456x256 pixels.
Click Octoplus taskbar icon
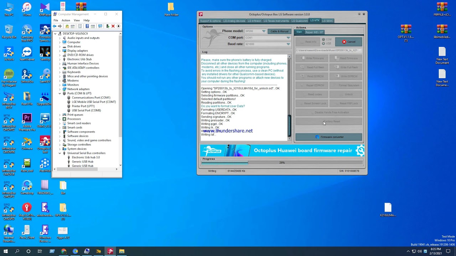pyautogui.click(x=110, y=251)
